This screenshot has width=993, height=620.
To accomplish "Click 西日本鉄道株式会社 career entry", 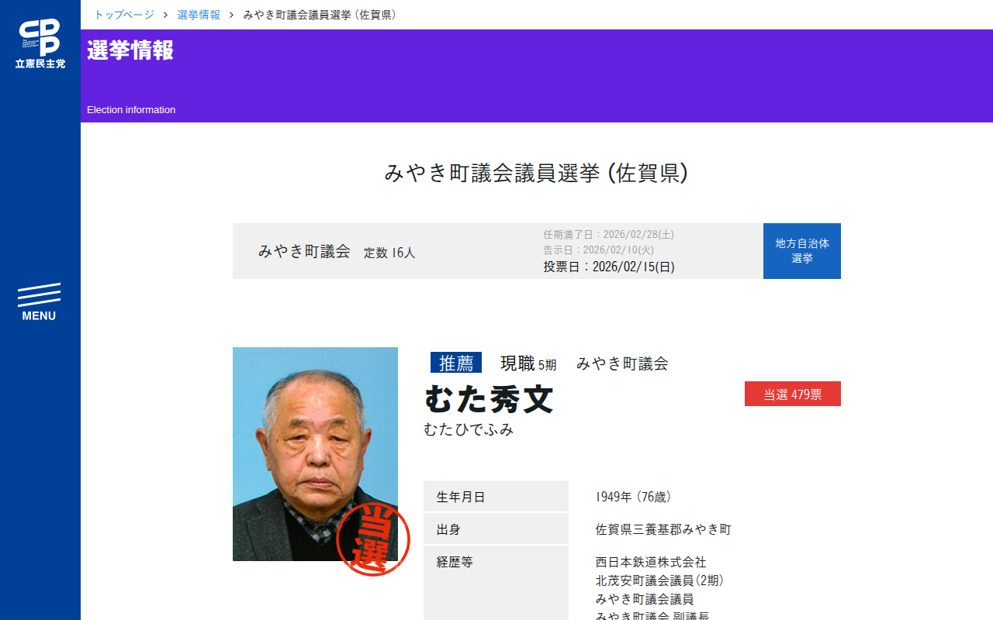I will [x=651, y=562].
